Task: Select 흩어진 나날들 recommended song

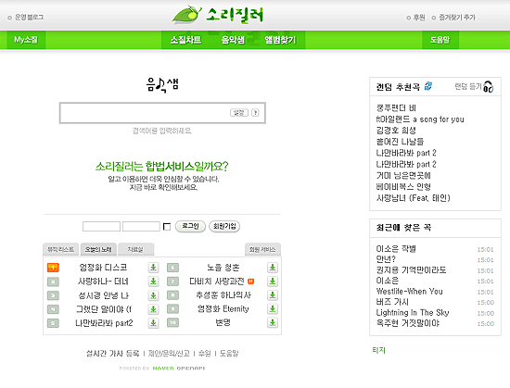Action: [x=400, y=142]
